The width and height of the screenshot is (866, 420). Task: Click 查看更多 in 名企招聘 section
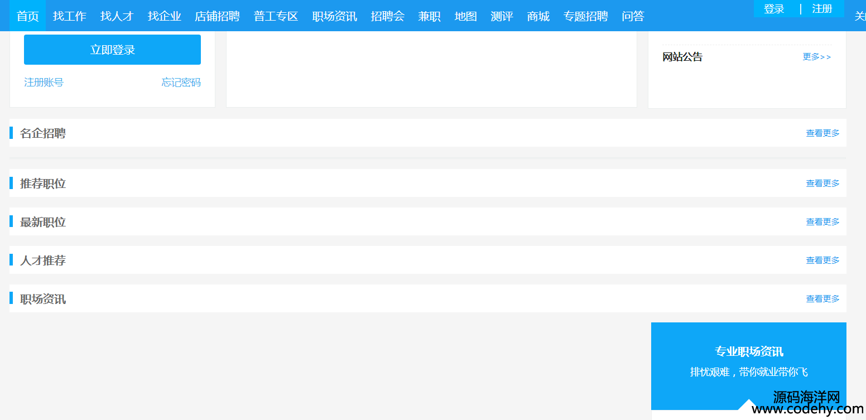pos(822,133)
